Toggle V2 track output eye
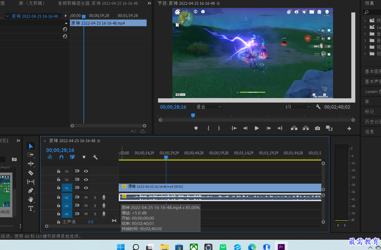The image size is (381, 250). [86, 179]
